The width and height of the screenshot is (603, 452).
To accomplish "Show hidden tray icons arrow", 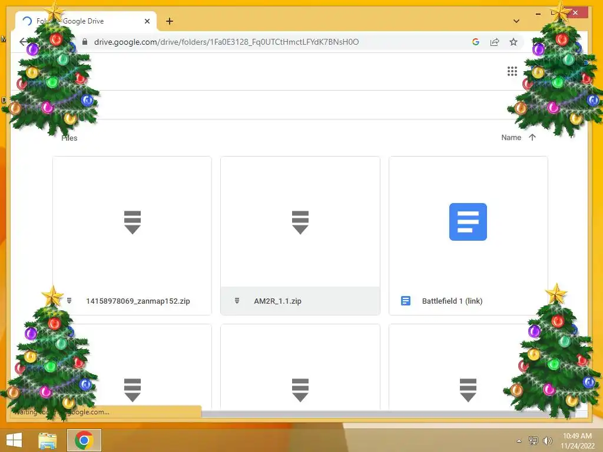I will point(519,441).
